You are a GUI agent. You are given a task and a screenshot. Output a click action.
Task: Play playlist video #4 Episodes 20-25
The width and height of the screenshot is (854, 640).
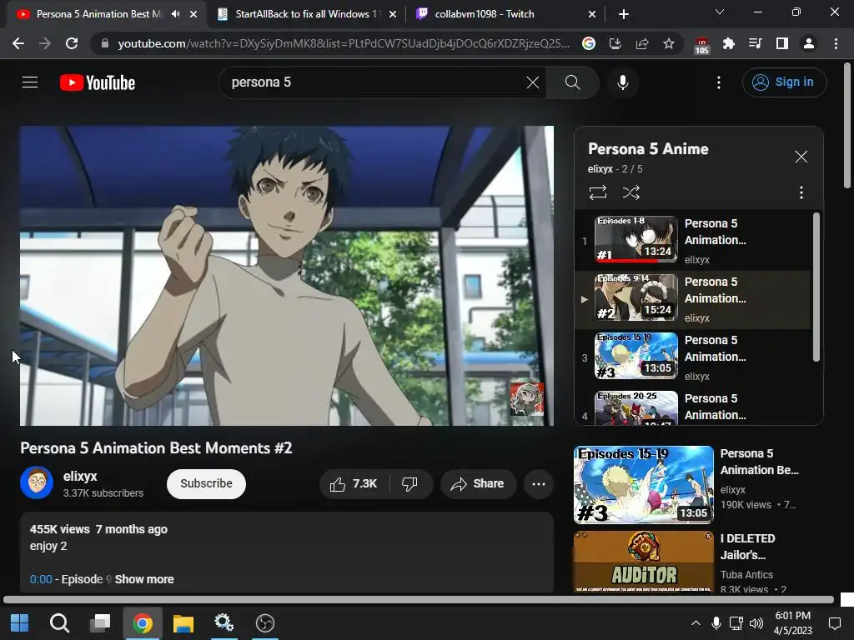pos(692,407)
